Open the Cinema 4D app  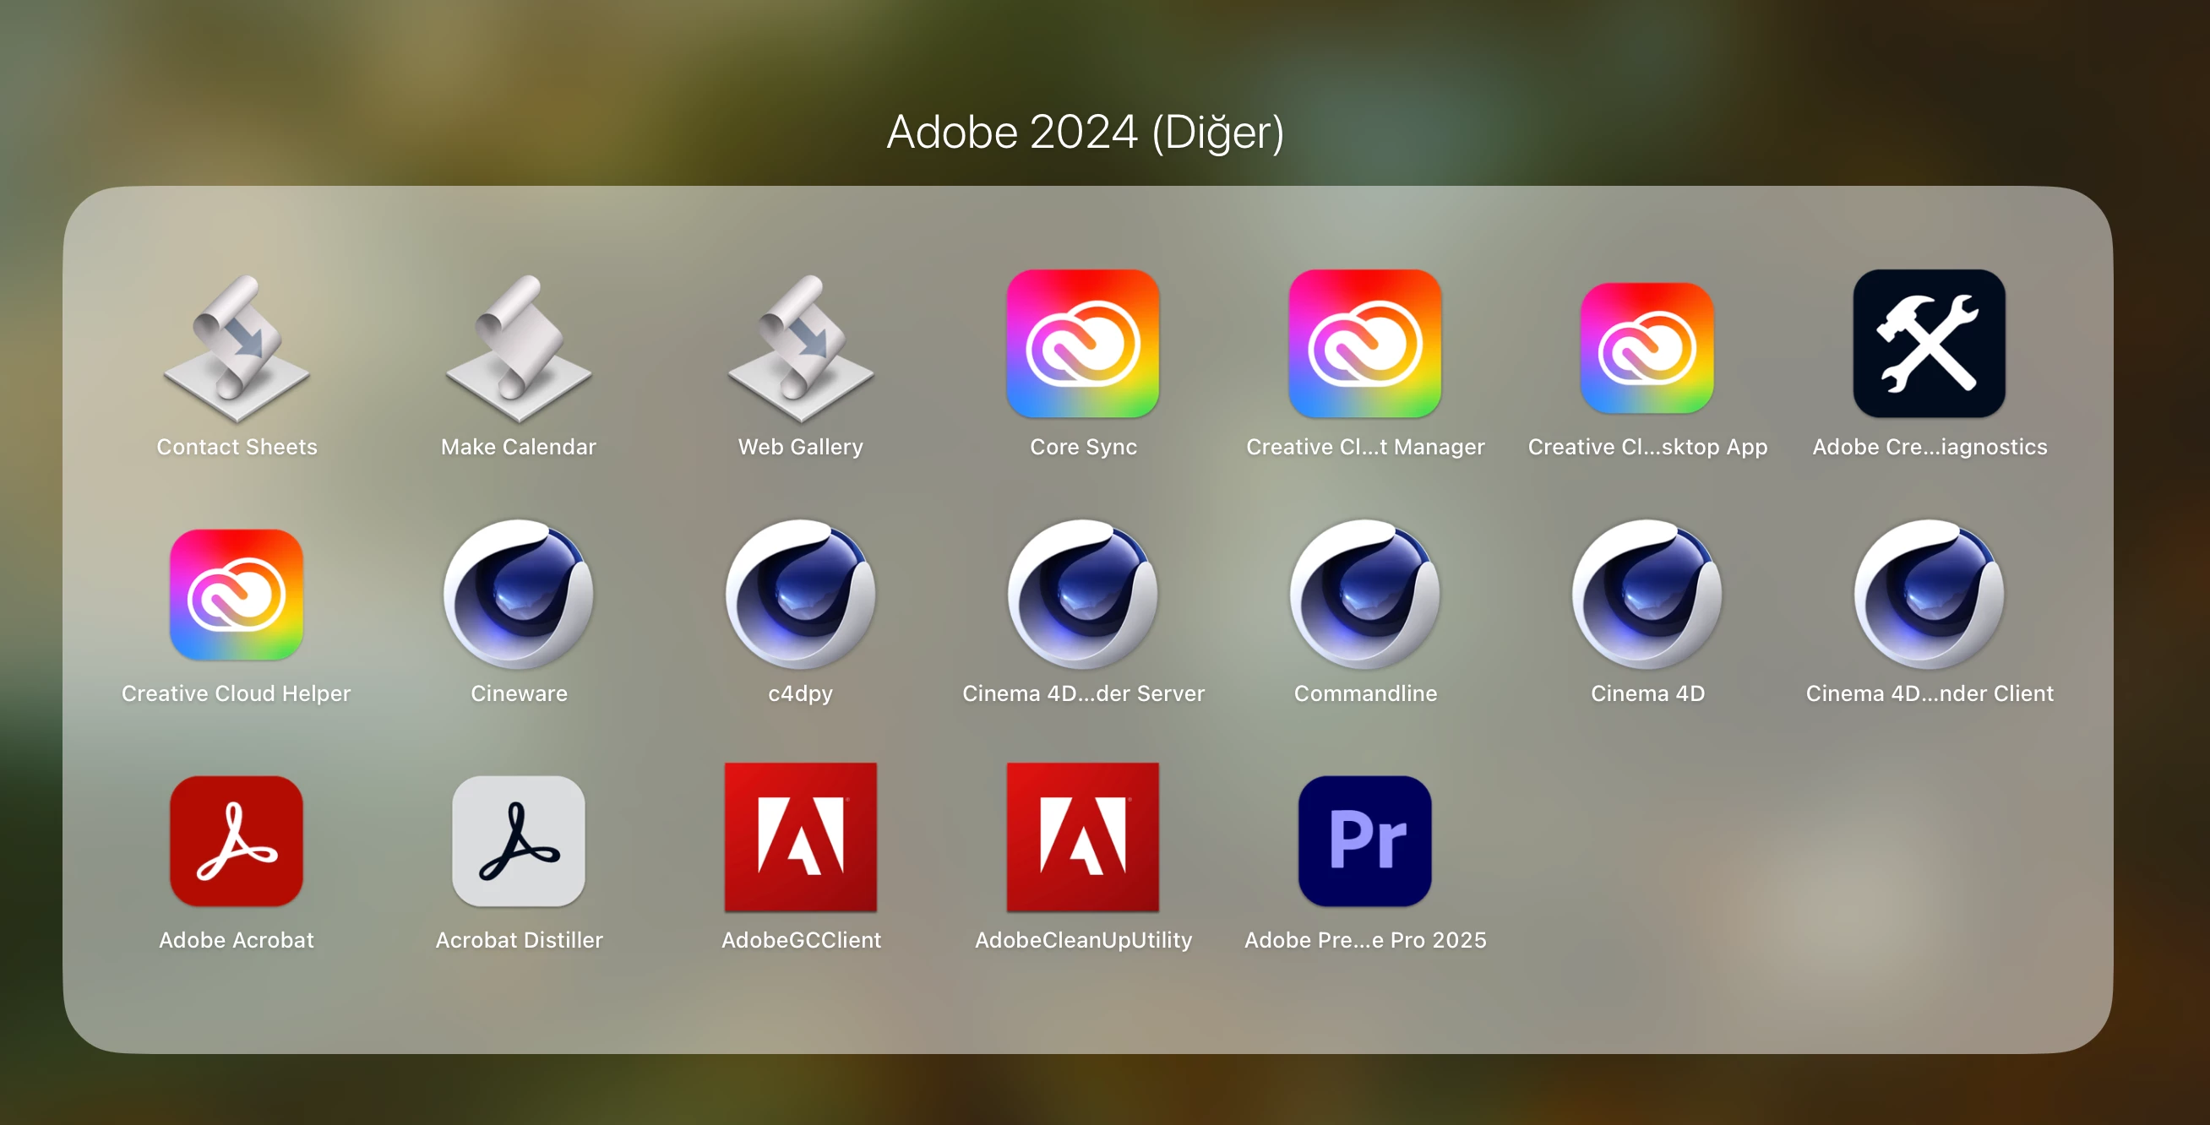coord(1647,595)
